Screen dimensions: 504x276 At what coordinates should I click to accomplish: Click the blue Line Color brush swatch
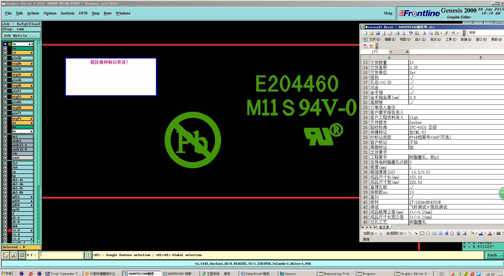coord(481,233)
